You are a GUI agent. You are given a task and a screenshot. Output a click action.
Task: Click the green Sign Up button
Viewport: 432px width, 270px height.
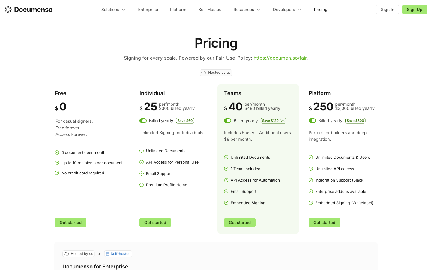pos(415,10)
